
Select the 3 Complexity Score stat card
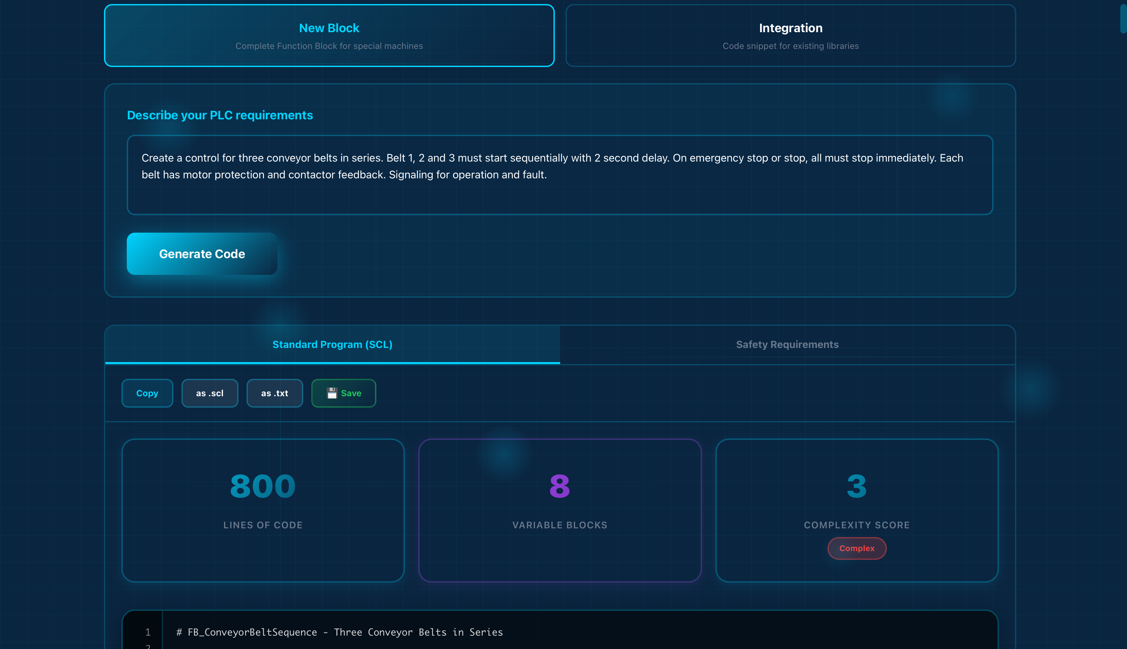(856, 510)
